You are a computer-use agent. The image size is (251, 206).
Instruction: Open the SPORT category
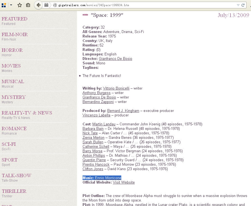(10, 160)
